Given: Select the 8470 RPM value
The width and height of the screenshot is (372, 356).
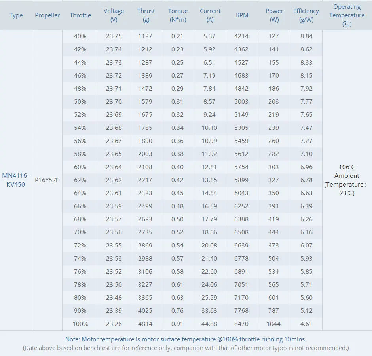Looking at the screenshot, I should tap(241, 324).
